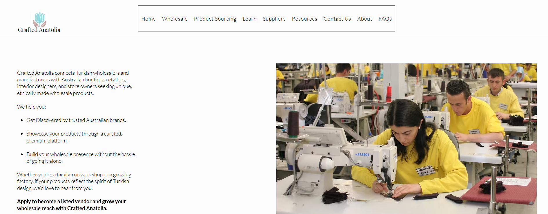This screenshot has width=548, height=214.
Task: Click the "We help you:" heading text
Action: pyautogui.click(x=31, y=107)
